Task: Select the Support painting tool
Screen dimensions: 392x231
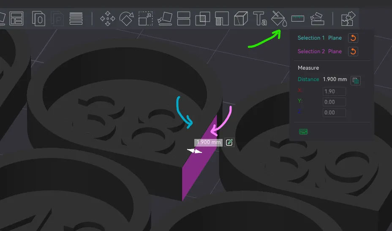Action: (x=222, y=19)
